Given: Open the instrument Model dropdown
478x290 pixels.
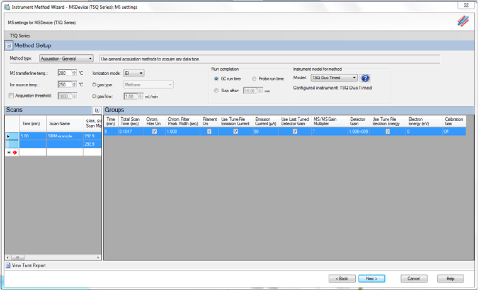Looking at the screenshot, I should click(x=334, y=78).
